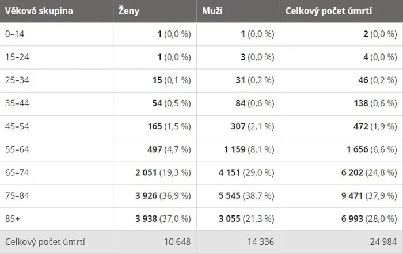Click the 75–84 row label
This screenshot has height=254, width=403.
pos(17,195)
